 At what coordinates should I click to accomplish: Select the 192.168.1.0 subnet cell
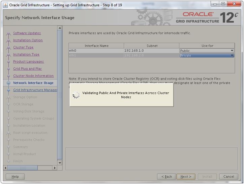[x=152, y=51]
